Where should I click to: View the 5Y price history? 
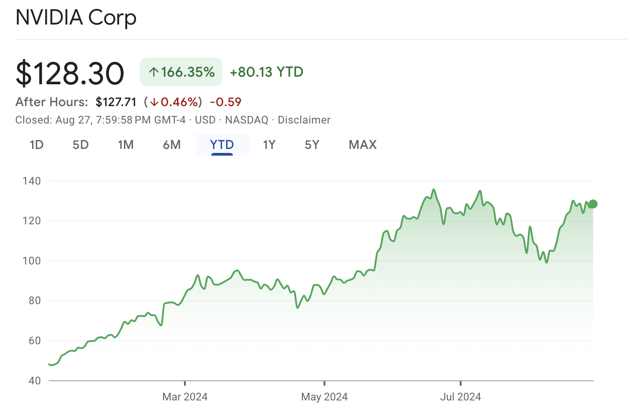pyautogui.click(x=312, y=145)
